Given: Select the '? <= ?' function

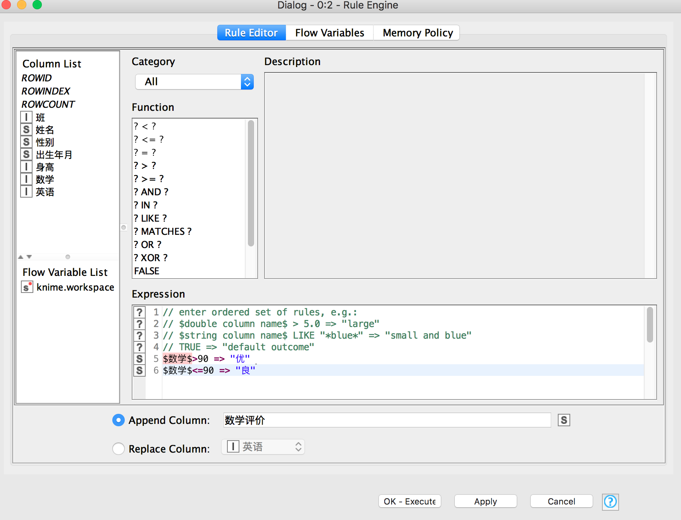Looking at the screenshot, I should (149, 139).
